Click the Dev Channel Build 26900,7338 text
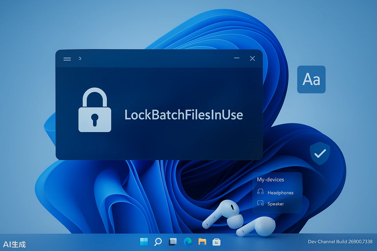This screenshot has height=251, width=377. tap(340, 242)
